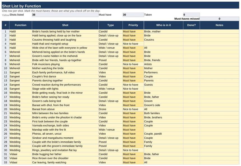Viewport: 241px width, 166px height.
Task: Click the 'Cousins' cell in row 3
Action: [x=163, y=40]
